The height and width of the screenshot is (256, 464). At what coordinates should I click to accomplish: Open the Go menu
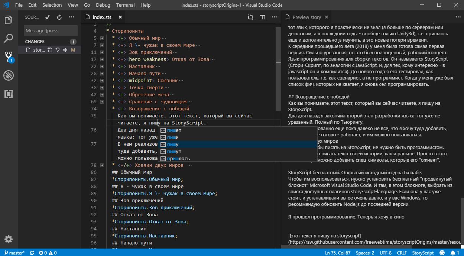(x=87, y=5)
